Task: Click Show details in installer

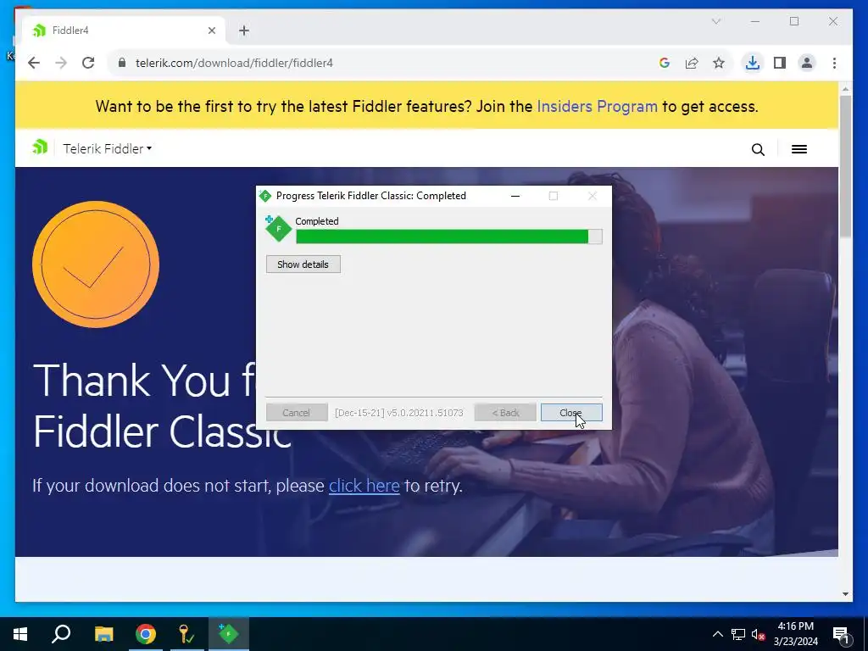Action: coord(303,264)
